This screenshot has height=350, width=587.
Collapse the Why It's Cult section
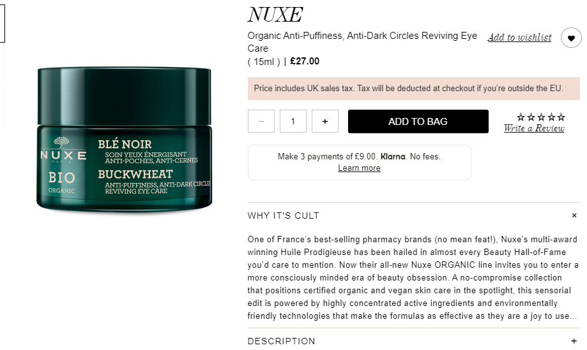click(574, 215)
